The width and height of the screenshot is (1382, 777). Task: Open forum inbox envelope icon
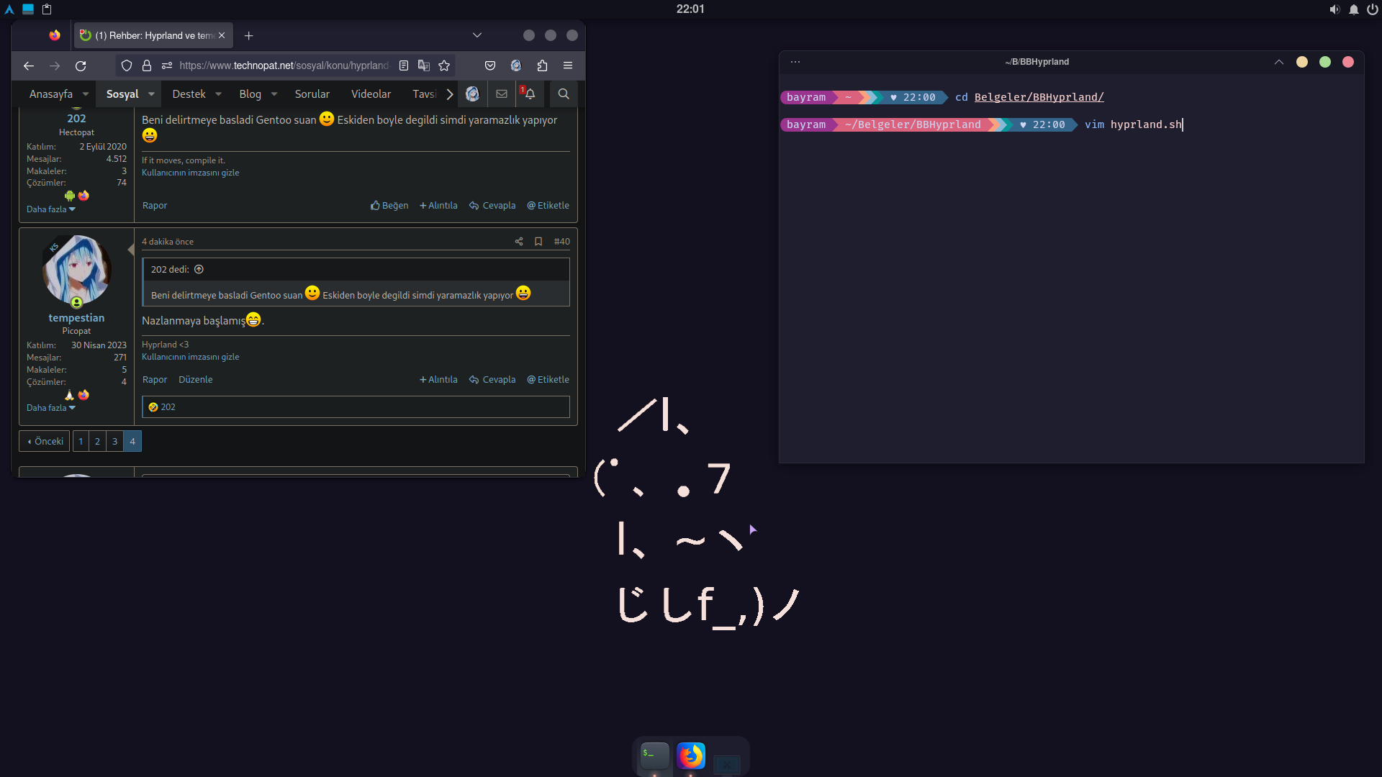tap(502, 94)
